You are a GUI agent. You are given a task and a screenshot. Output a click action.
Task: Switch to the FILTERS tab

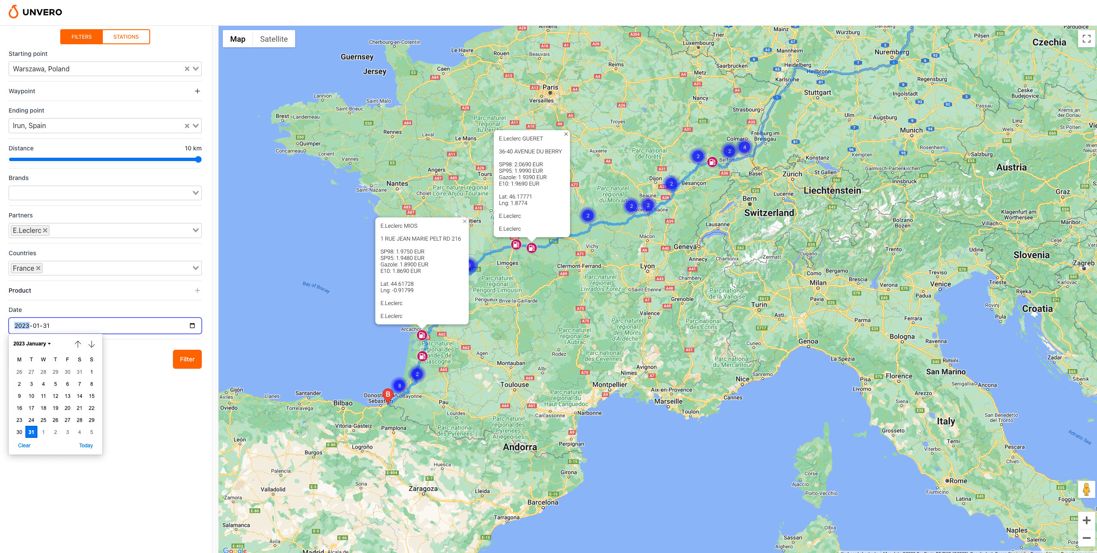(x=82, y=37)
